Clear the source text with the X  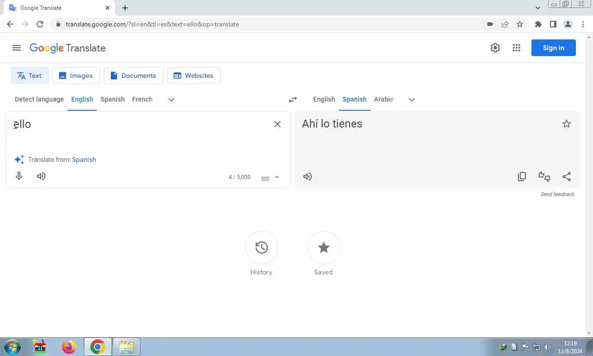click(278, 124)
